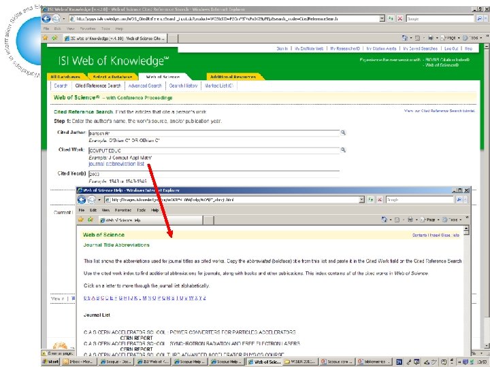The height and width of the screenshot is (367, 490).
Task: Click Refresh icon in main browser address bar
Action: 391,19
